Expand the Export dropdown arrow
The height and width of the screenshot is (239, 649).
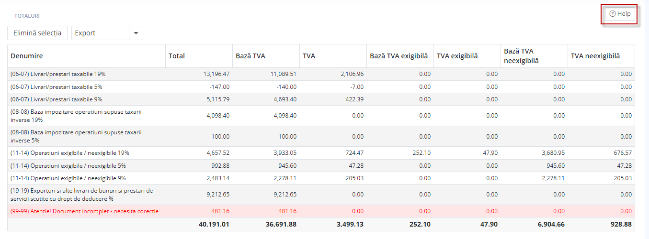tap(136, 33)
